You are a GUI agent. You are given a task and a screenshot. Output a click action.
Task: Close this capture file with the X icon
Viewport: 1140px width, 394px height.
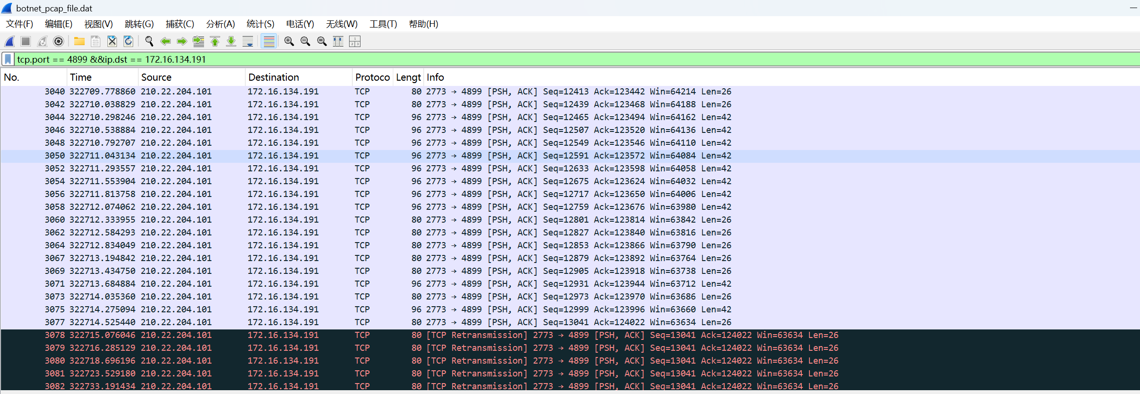coord(112,41)
